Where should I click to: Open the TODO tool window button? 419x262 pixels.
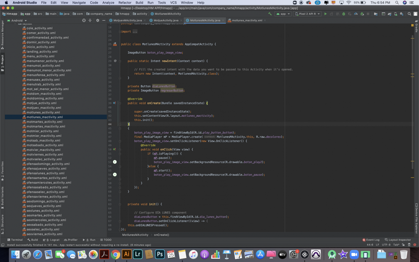click(x=106, y=240)
